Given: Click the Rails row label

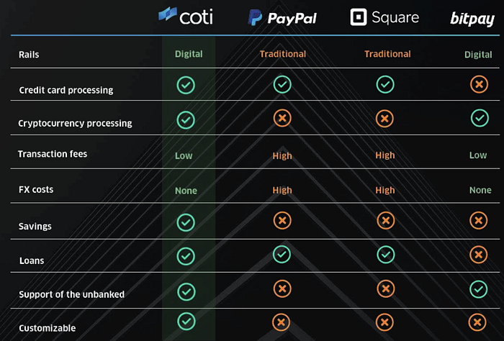Looking at the screenshot, I should [30, 54].
